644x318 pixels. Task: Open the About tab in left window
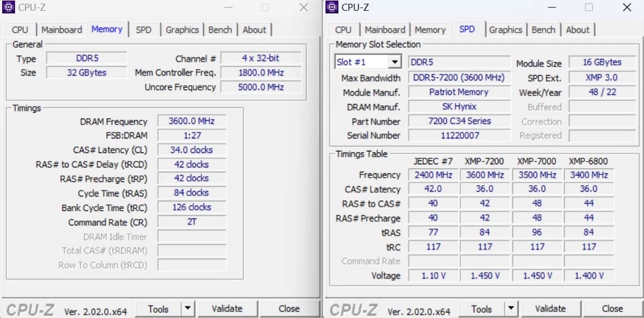click(x=254, y=30)
